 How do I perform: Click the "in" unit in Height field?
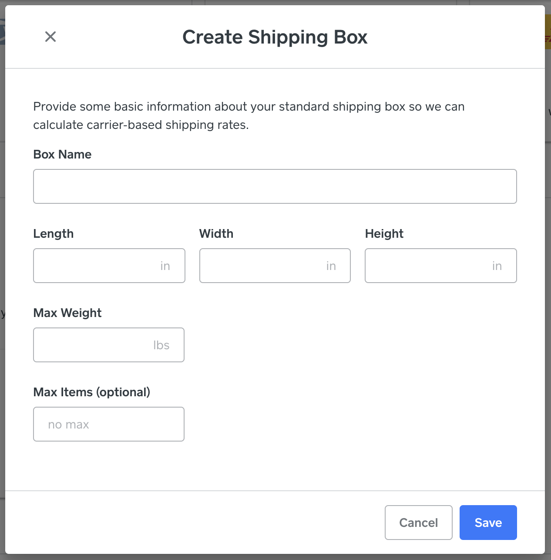click(x=497, y=266)
